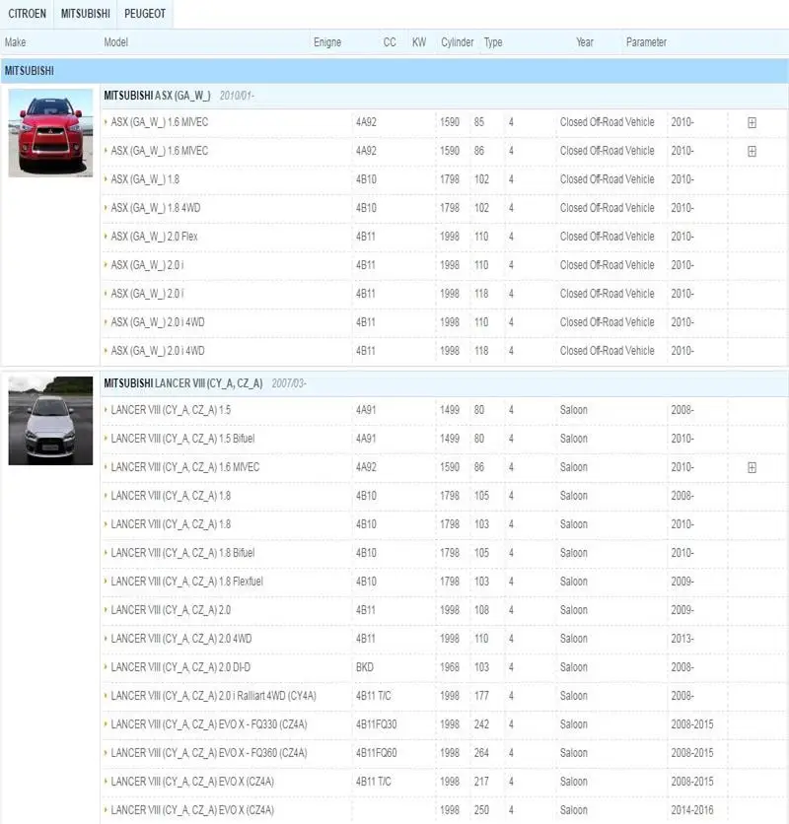Open Lancer VIII 1.8 with 103 KW 2010

[x=171, y=524]
